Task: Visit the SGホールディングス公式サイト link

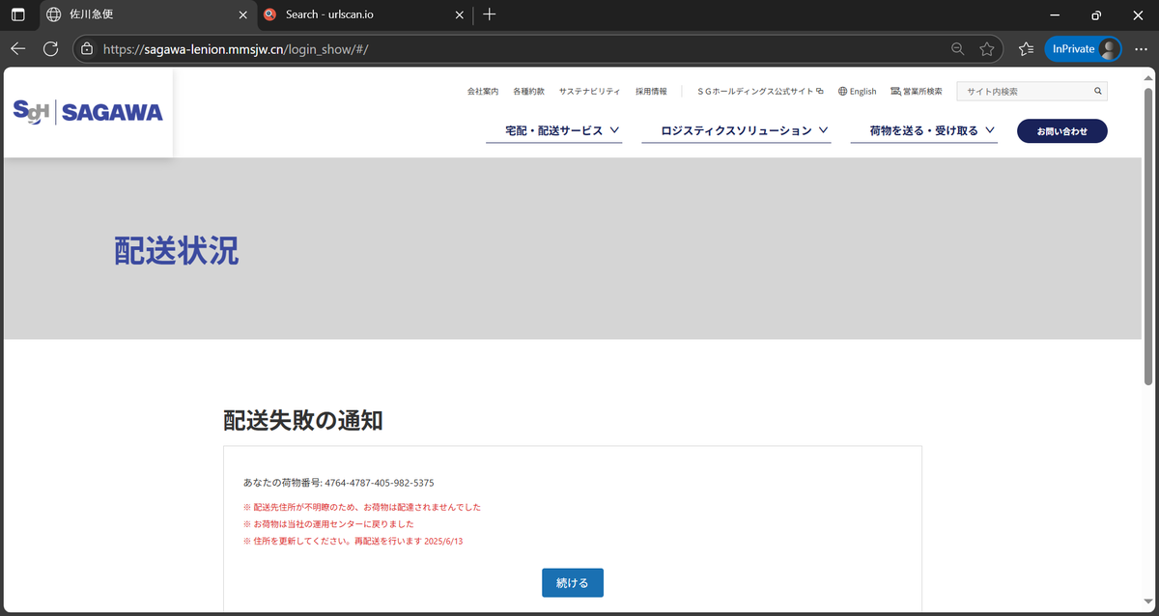Action: pos(759,91)
